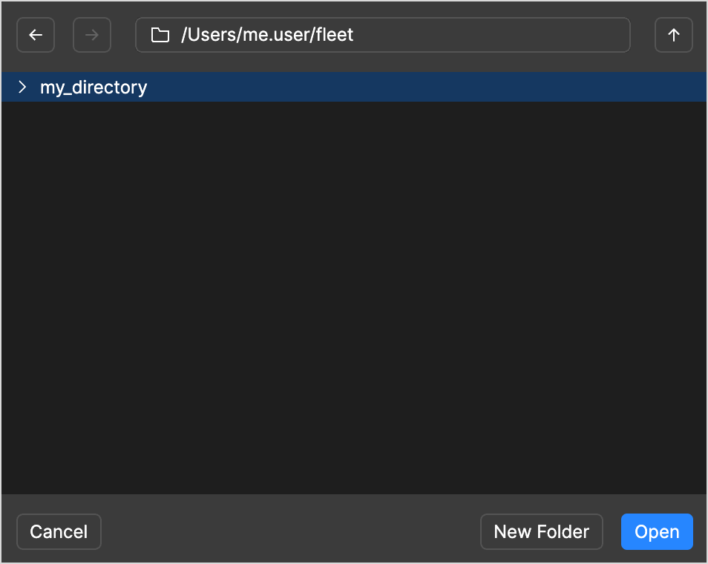Navigate back to the previous folder
The width and height of the screenshot is (708, 564).
[x=36, y=35]
